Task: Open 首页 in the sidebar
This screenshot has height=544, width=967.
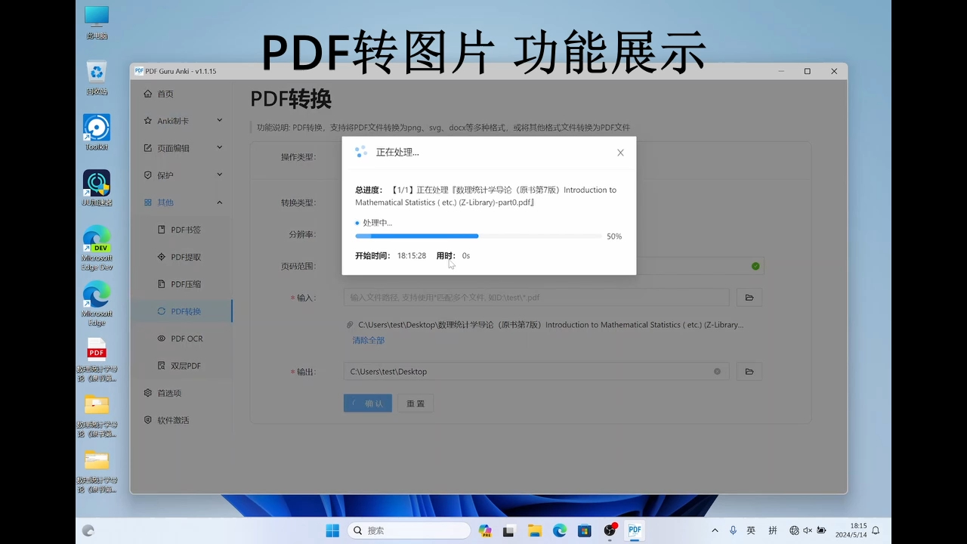Action: [x=181, y=94]
